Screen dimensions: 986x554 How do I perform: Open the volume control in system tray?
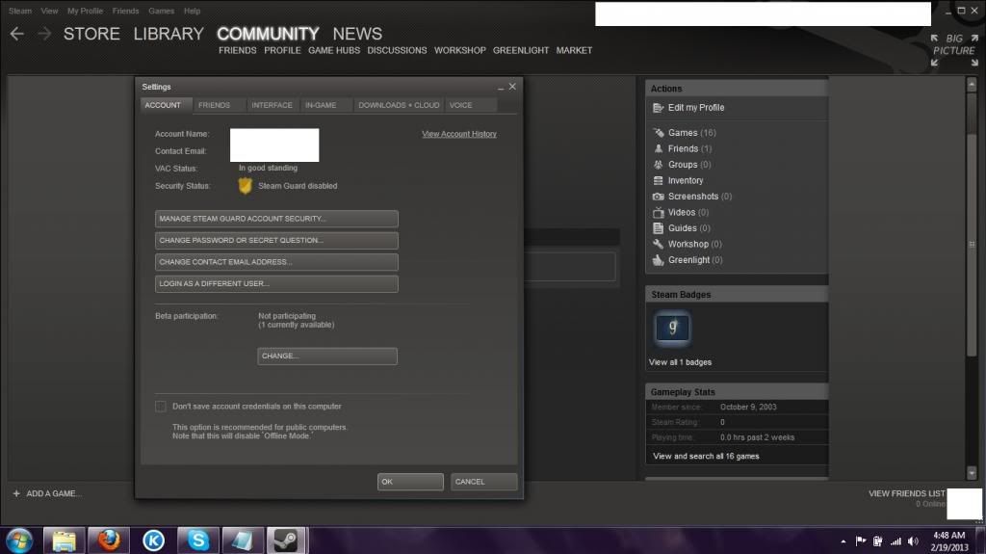tap(913, 541)
